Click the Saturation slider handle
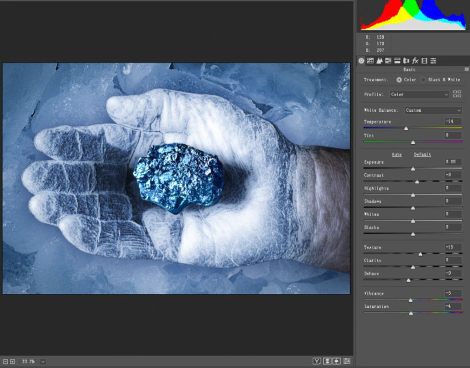Image resolution: width=470 pixels, height=368 pixels. pyautogui.click(x=411, y=313)
